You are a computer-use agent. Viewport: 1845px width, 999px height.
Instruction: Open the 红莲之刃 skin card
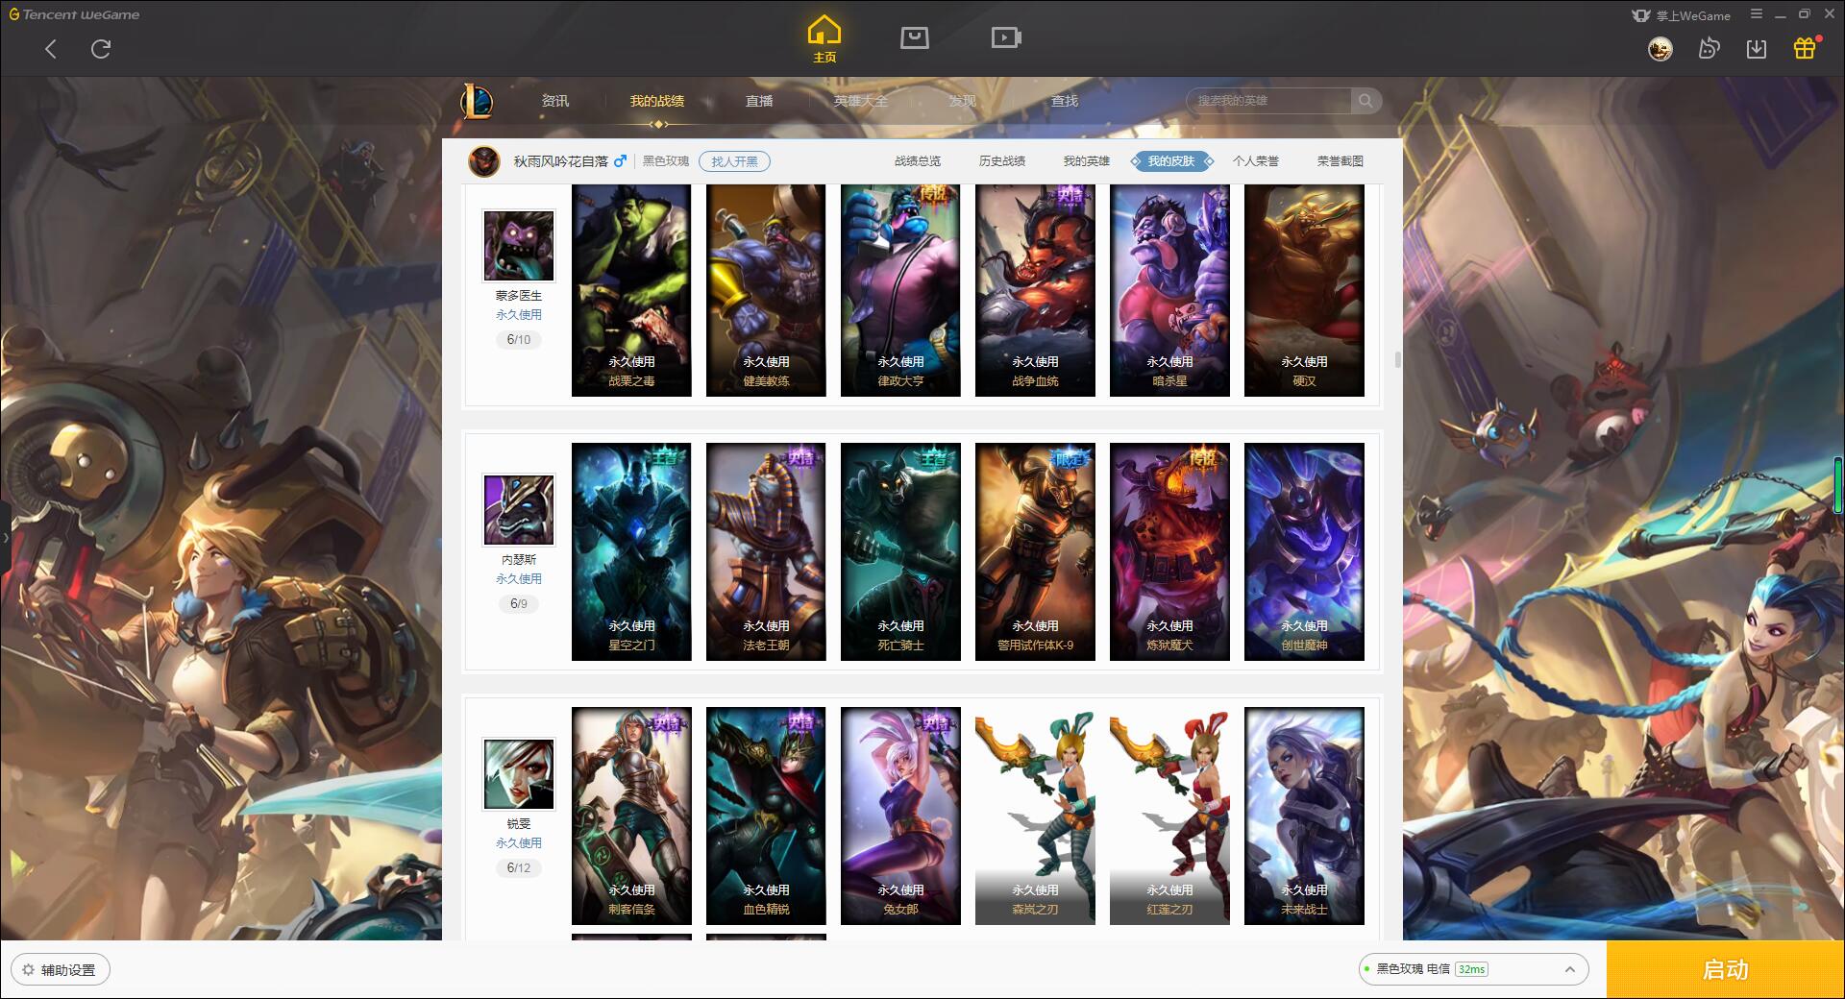click(x=1169, y=816)
